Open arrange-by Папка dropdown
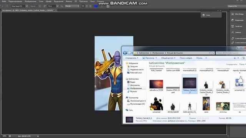This screenshot has width=246, height=138. pyautogui.click(x=243, y=64)
